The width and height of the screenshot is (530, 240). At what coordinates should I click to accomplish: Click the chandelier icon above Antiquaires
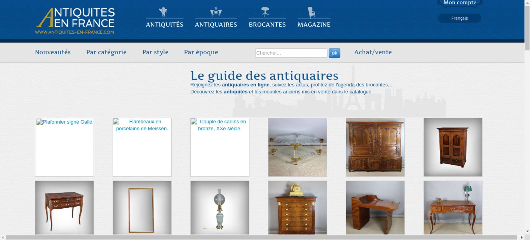(216, 12)
